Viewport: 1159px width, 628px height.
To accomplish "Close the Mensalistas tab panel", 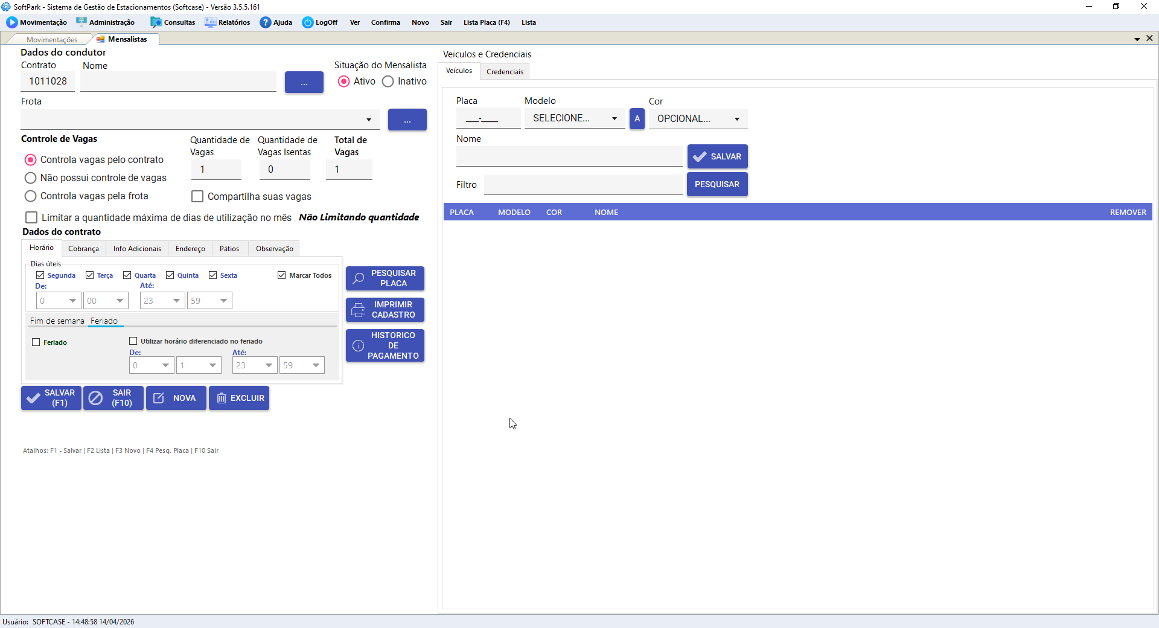I will pyautogui.click(x=1149, y=38).
